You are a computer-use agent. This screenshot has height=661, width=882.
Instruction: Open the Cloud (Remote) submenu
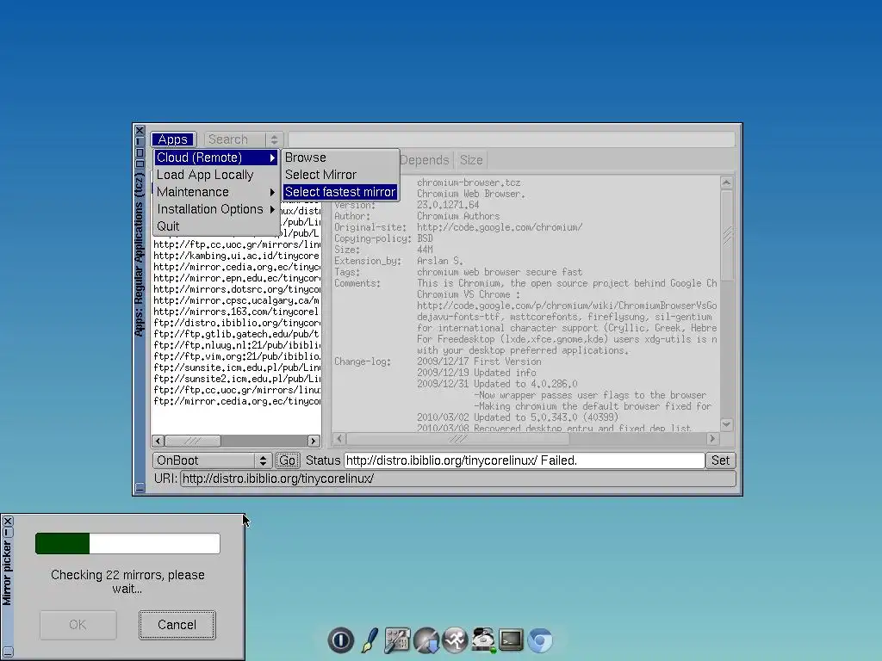pos(216,158)
